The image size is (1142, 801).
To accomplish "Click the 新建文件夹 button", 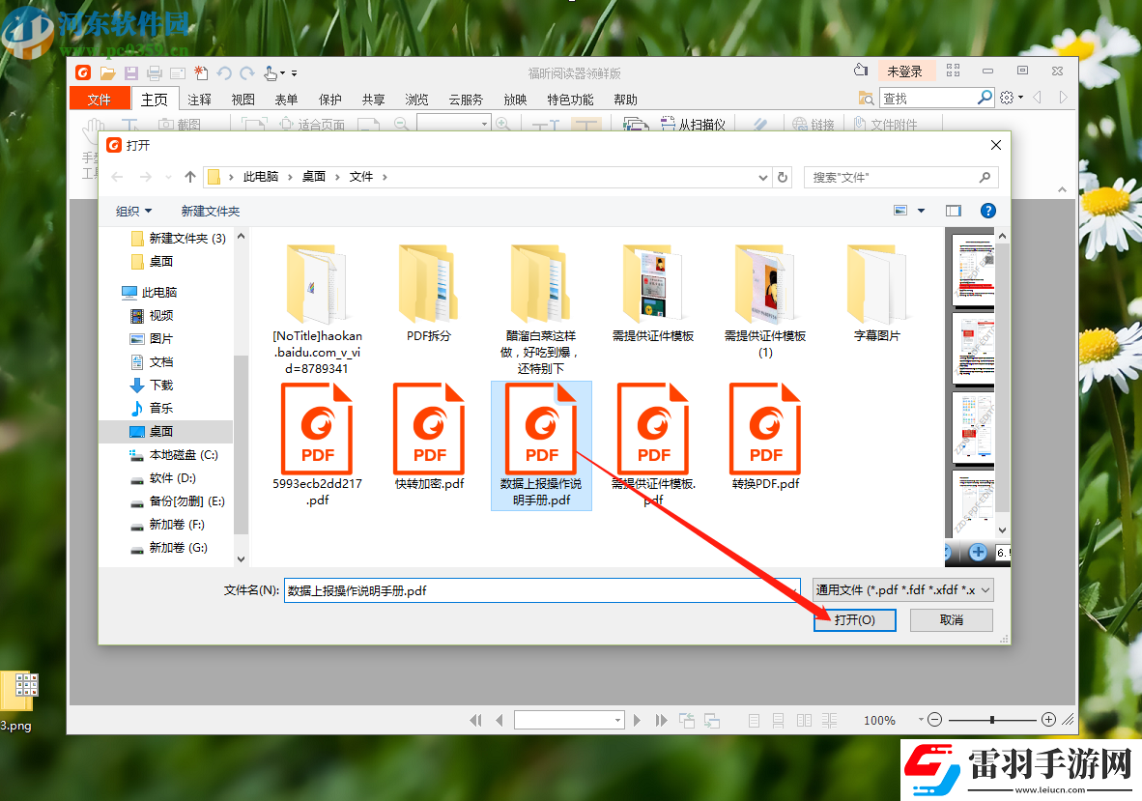I will pyautogui.click(x=211, y=212).
